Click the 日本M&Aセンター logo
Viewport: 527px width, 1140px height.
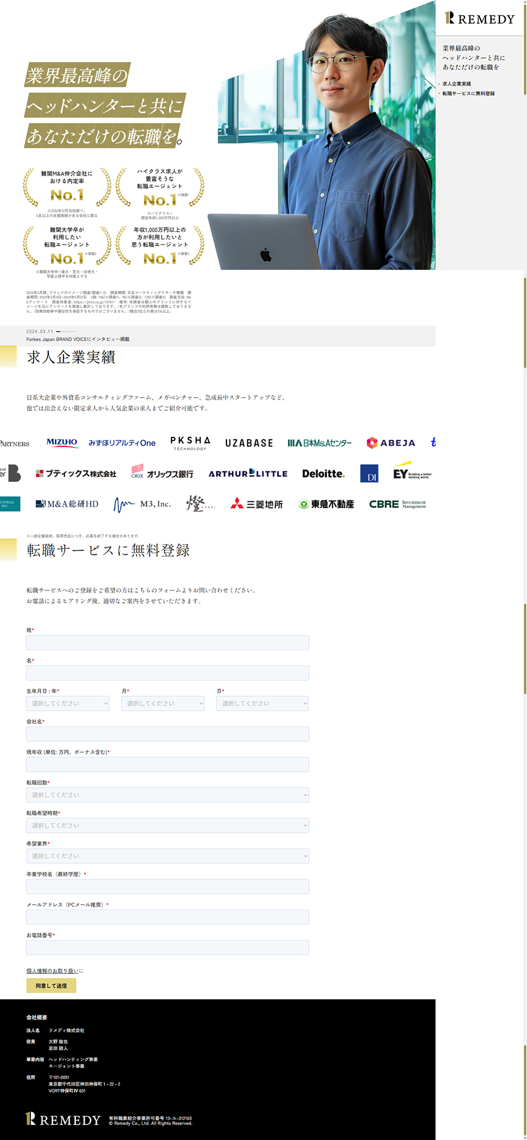tap(319, 443)
